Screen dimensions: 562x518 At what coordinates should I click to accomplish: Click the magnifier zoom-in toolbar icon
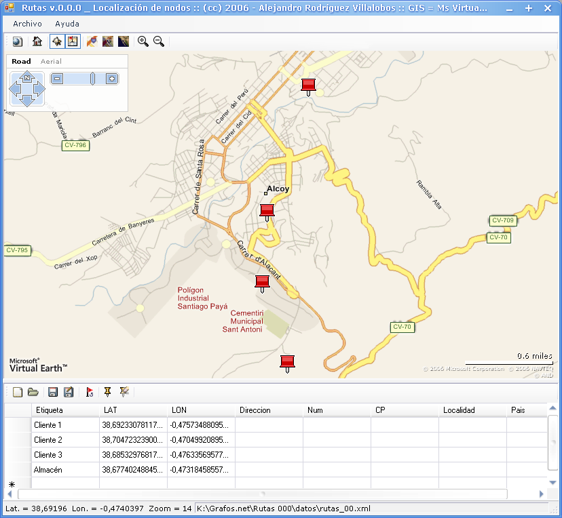coord(143,41)
